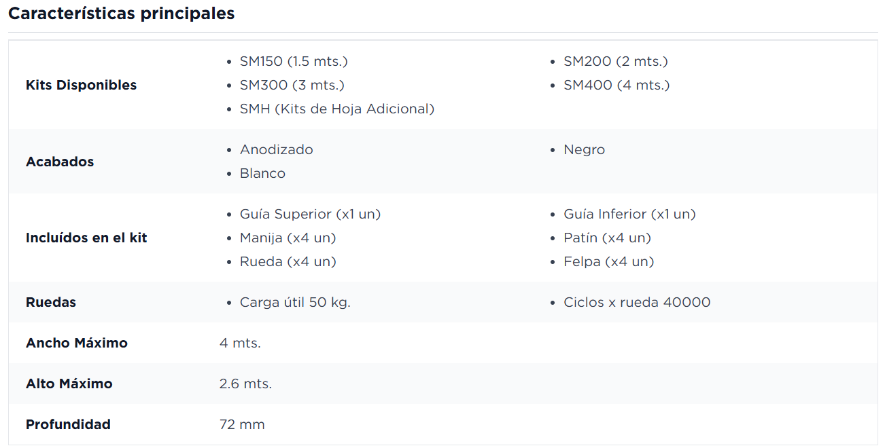Click the Acabados row label
Image resolution: width=885 pixels, height=448 pixels.
click(x=60, y=162)
